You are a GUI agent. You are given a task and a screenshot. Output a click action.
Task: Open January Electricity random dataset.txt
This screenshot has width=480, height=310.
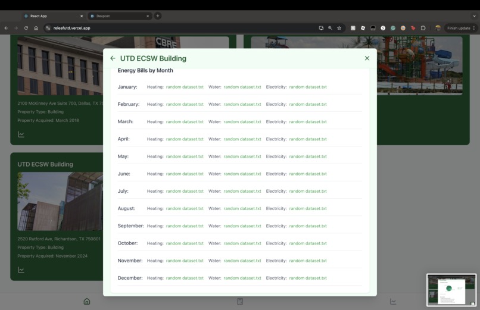click(x=308, y=87)
